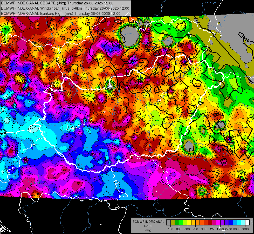Click the J/kg unit label in legend
Image resolution: width=254 pixels, height=234 pixels.
tap(148, 230)
